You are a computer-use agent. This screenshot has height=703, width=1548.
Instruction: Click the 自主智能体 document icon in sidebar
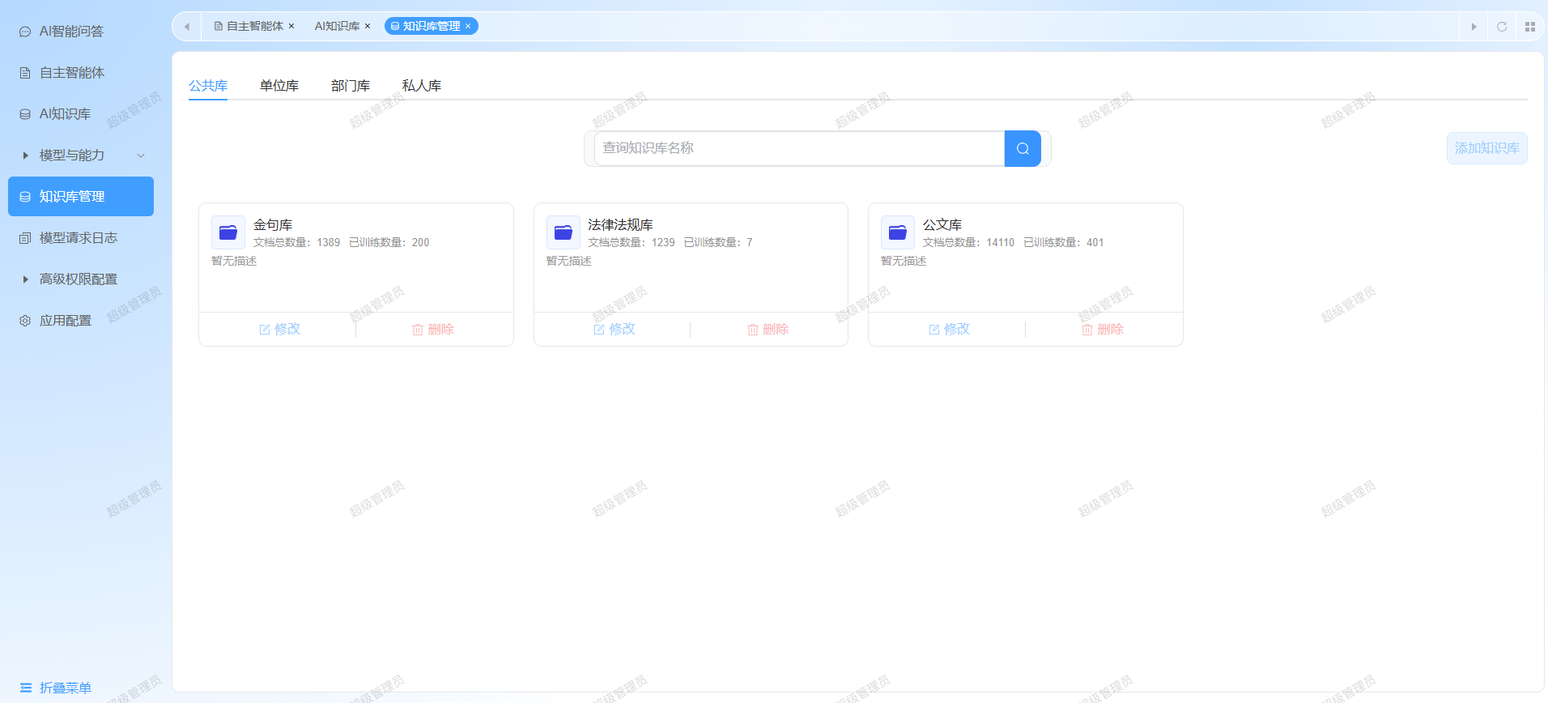pyautogui.click(x=25, y=73)
